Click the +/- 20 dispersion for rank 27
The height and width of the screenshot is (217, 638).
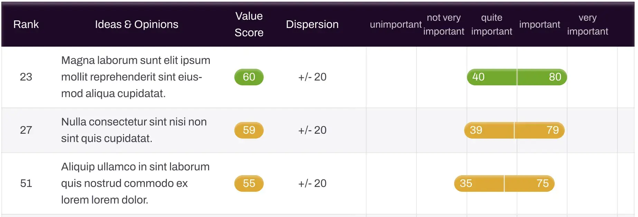(x=312, y=130)
